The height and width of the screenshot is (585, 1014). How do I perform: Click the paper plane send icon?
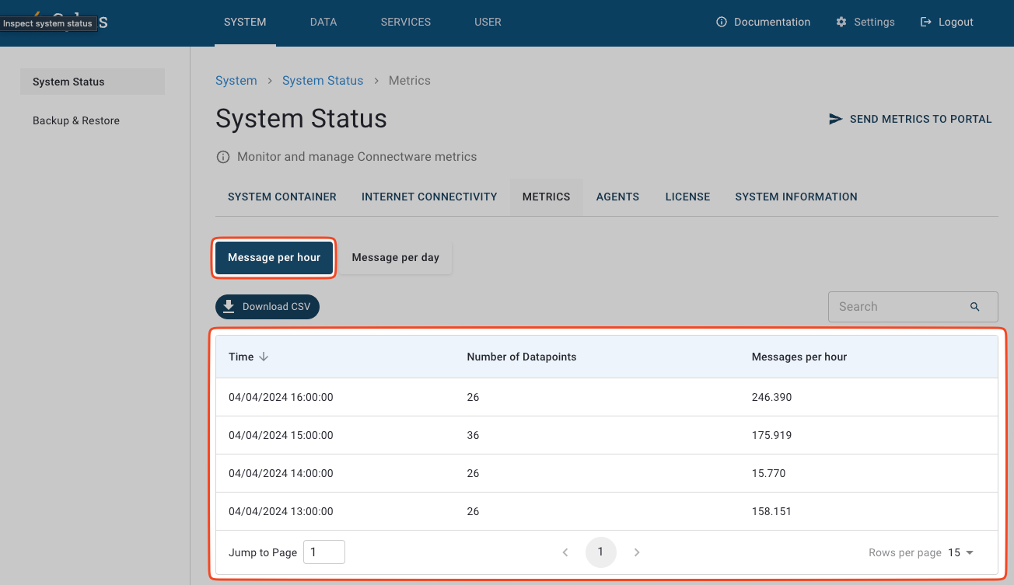pyautogui.click(x=836, y=119)
